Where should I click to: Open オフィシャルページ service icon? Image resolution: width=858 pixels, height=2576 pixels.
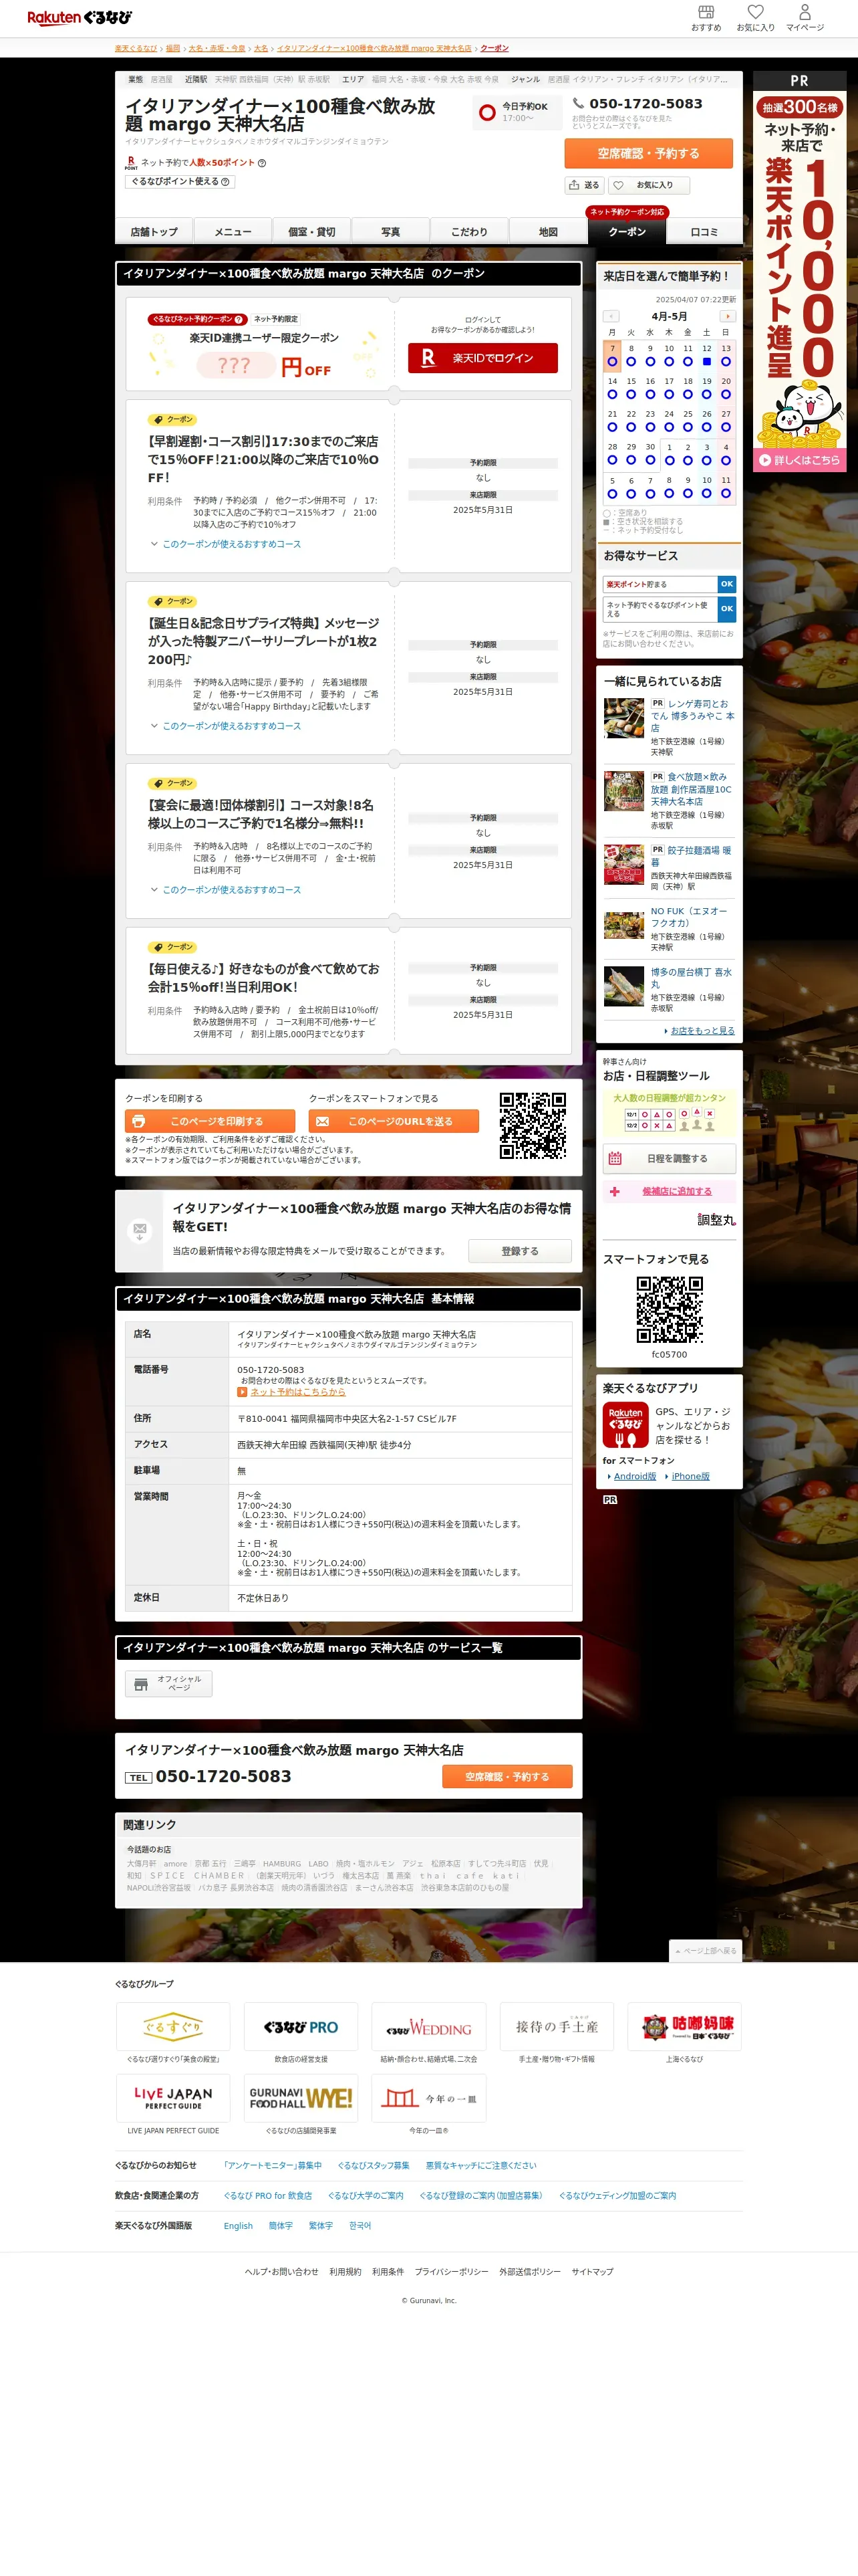pyautogui.click(x=168, y=1683)
